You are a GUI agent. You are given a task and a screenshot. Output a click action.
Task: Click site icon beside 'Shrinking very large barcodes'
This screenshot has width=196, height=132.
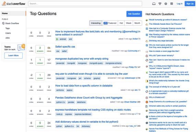coord(147,41)
